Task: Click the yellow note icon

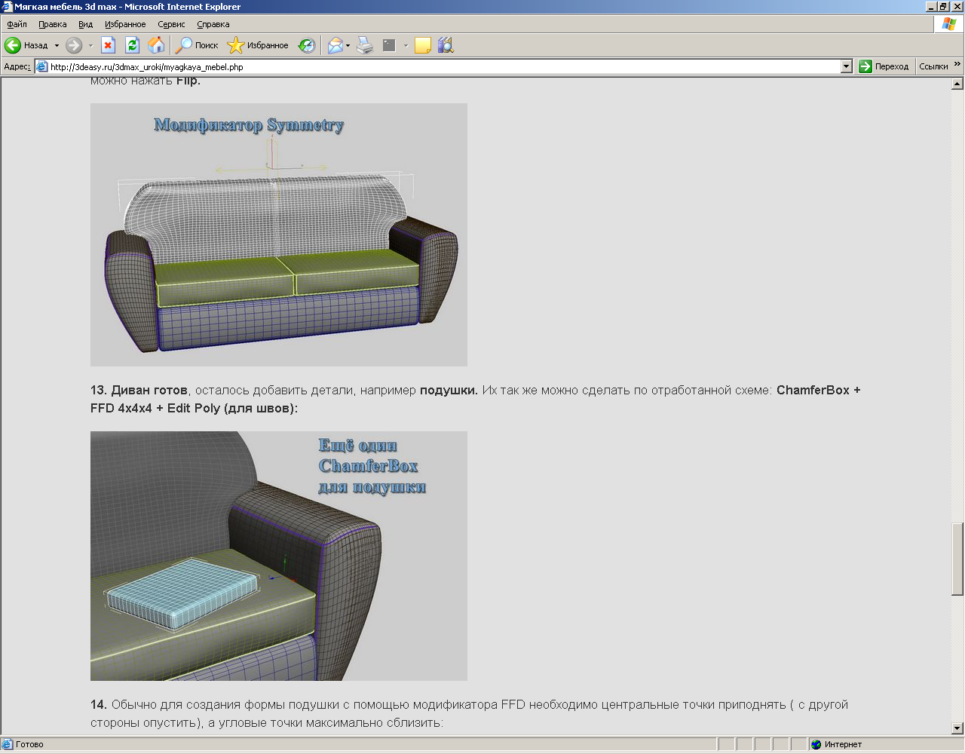Action: pos(423,45)
